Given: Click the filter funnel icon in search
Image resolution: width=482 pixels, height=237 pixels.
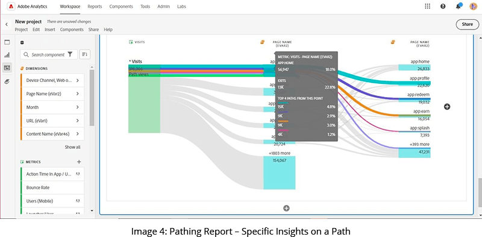Looking at the screenshot, I should click(70, 54).
